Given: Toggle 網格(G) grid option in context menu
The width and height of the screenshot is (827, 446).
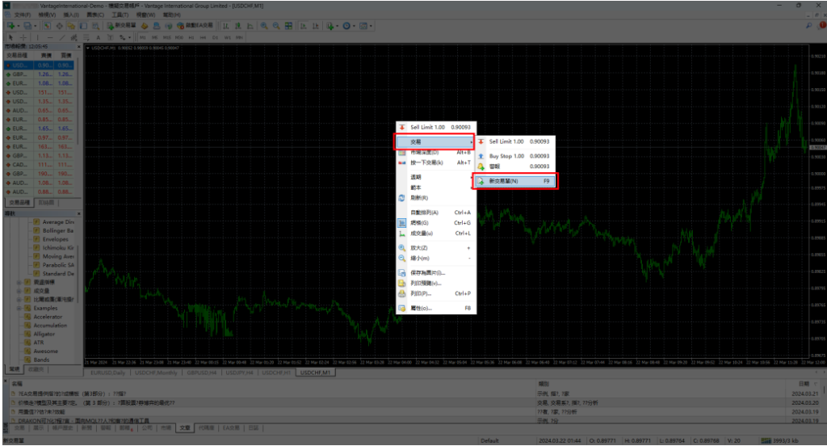Looking at the screenshot, I should [419, 223].
